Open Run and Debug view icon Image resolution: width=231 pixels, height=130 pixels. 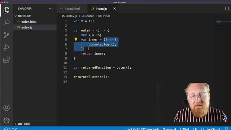(6, 47)
